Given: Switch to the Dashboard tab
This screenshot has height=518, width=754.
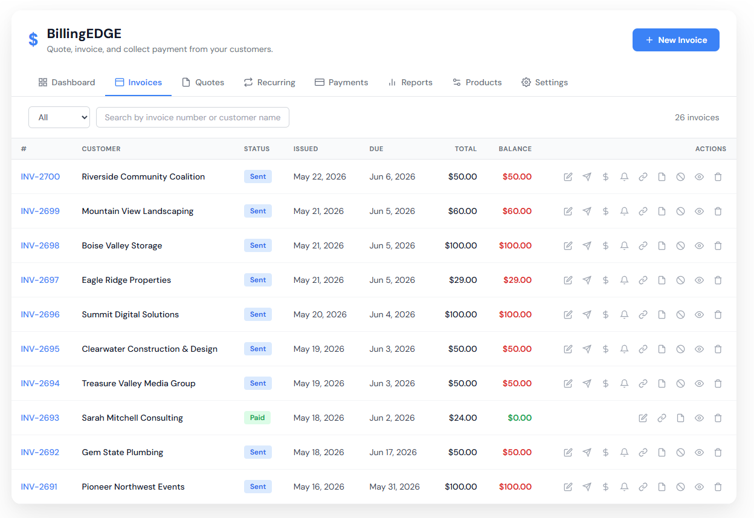Looking at the screenshot, I should tap(66, 82).
